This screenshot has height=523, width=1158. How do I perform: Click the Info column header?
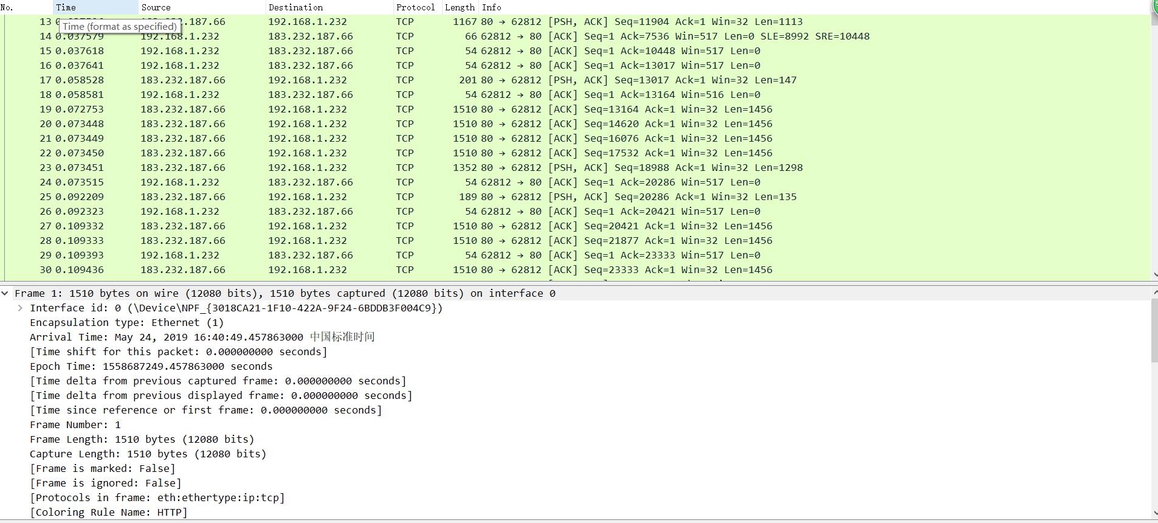pos(815,7)
